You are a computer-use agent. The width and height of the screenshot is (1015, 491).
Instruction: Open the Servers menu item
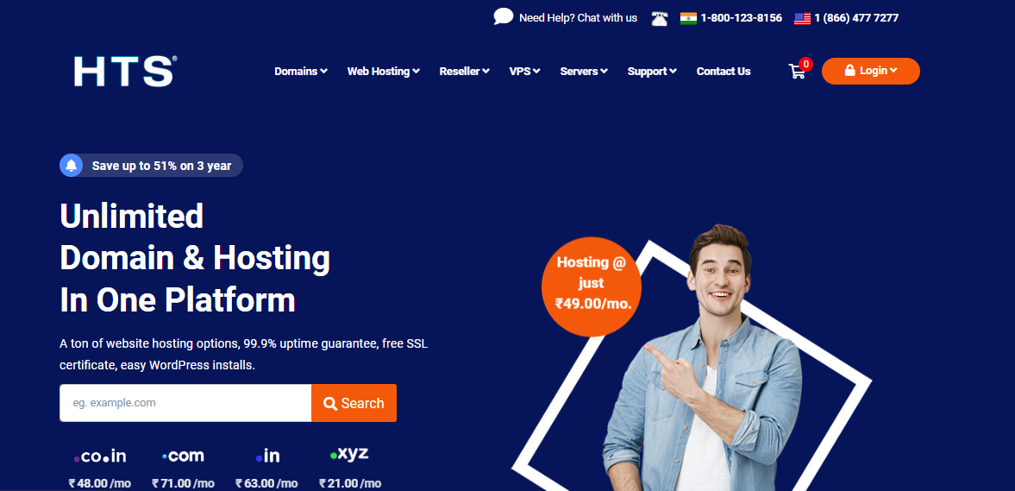584,72
